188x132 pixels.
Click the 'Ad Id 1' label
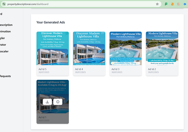pos(42,117)
